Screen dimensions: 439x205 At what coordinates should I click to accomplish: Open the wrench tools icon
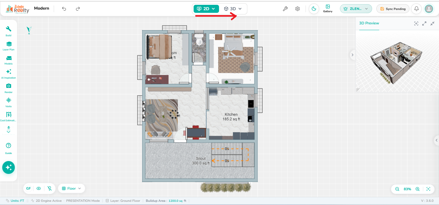click(x=285, y=9)
